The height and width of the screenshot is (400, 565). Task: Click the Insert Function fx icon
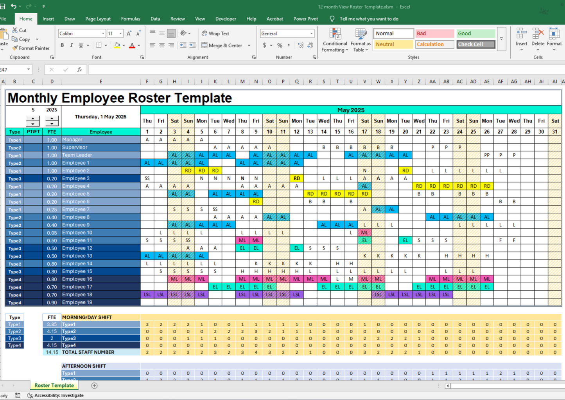(x=79, y=69)
